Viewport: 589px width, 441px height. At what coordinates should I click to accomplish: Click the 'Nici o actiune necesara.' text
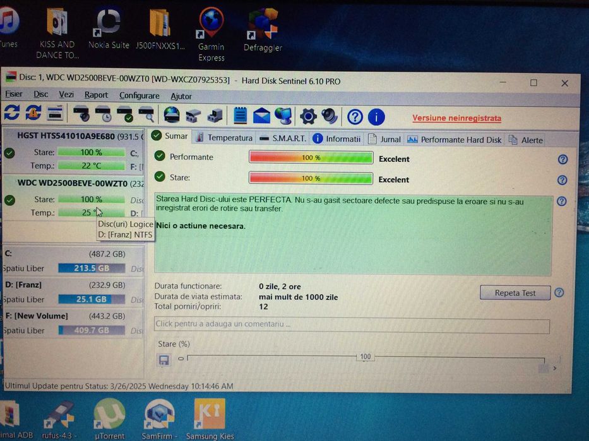[x=201, y=226]
